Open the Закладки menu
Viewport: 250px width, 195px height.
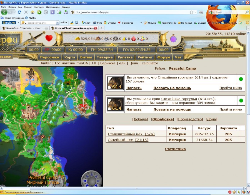(39, 7)
